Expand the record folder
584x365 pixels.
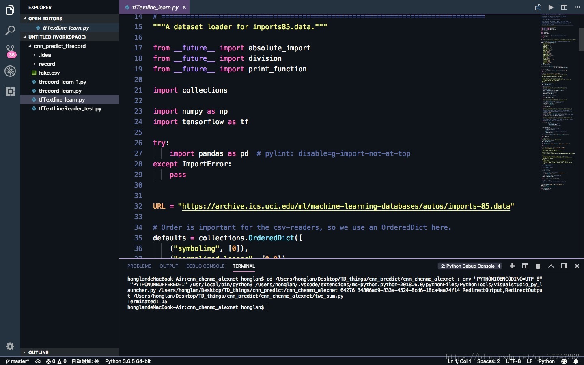click(70, 64)
